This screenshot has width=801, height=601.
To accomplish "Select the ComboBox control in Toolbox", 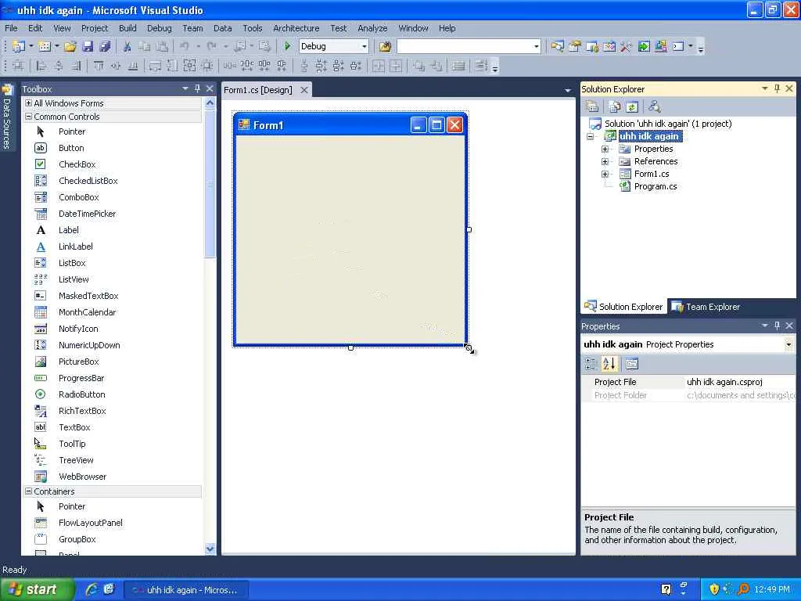I will tap(79, 197).
